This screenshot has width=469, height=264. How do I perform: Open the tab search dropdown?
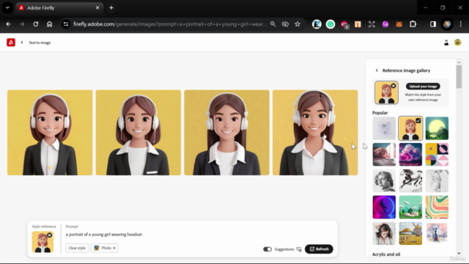(x=7, y=8)
